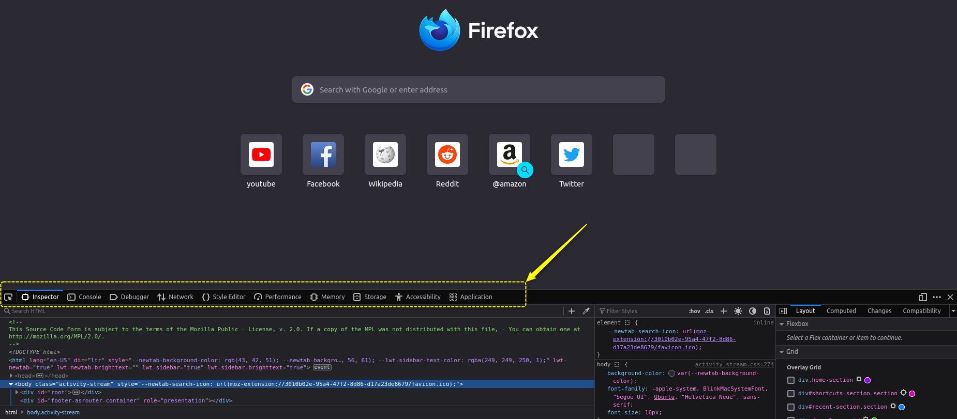Image resolution: width=957 pixels, height=419 pixels.
Task: Select node icon for div.home-section
Action: (859, 379)
